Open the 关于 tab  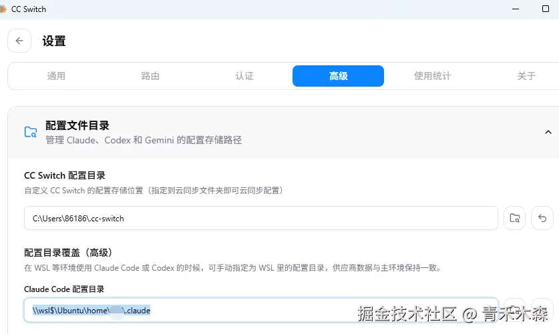tap(526, 76)
